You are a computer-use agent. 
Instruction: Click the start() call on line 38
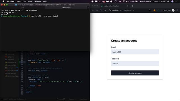[29, 92]
